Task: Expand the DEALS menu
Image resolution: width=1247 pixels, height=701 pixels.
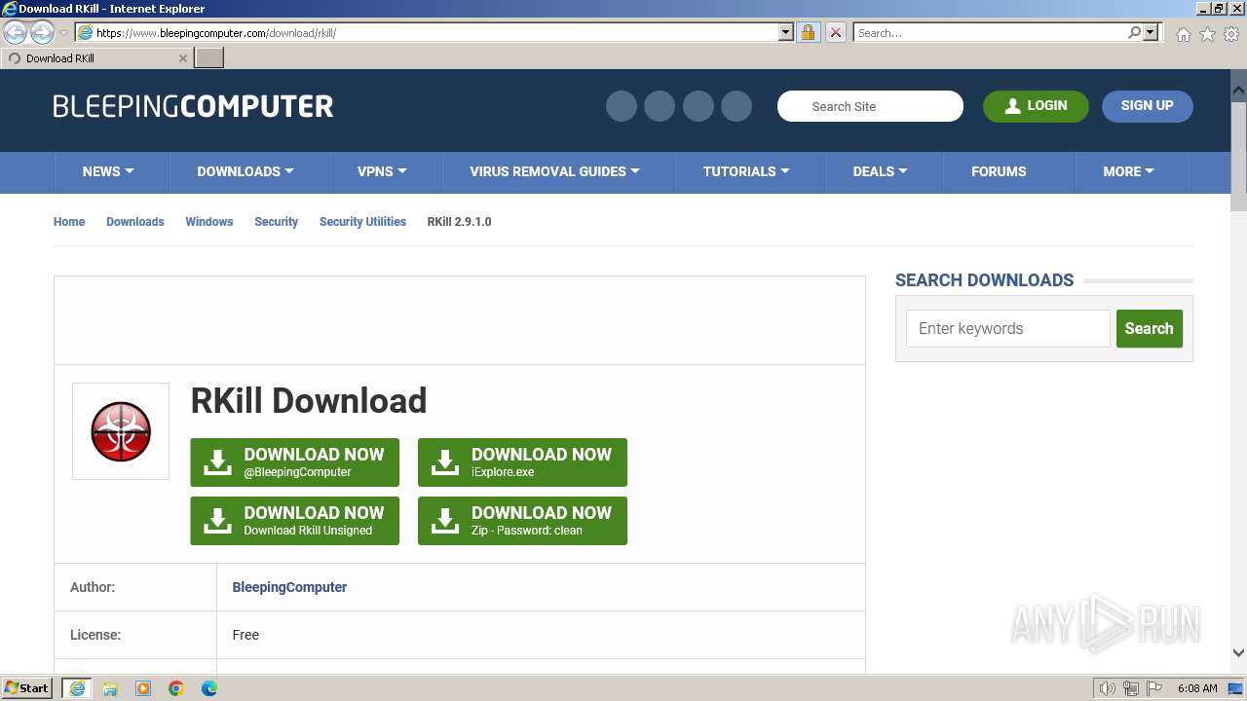Action: [x=881, y=171]
